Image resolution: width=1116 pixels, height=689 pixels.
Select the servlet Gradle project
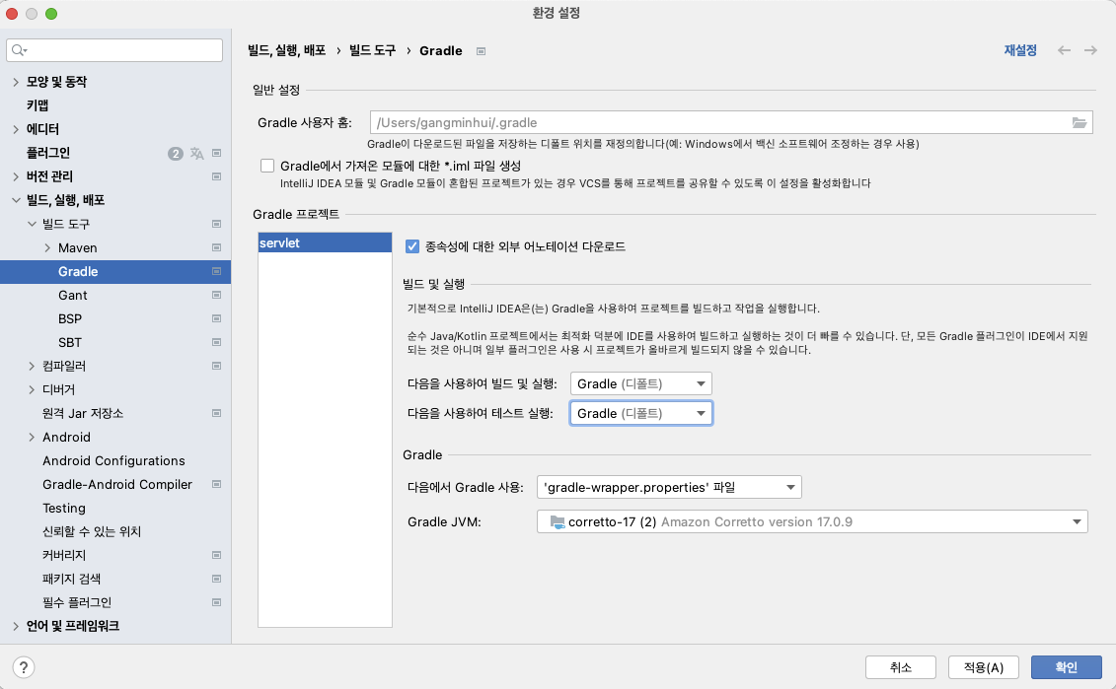coord(325,242)
